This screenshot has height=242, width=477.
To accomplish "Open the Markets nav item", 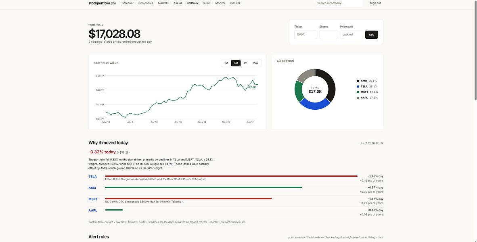I will coord(163,3).
